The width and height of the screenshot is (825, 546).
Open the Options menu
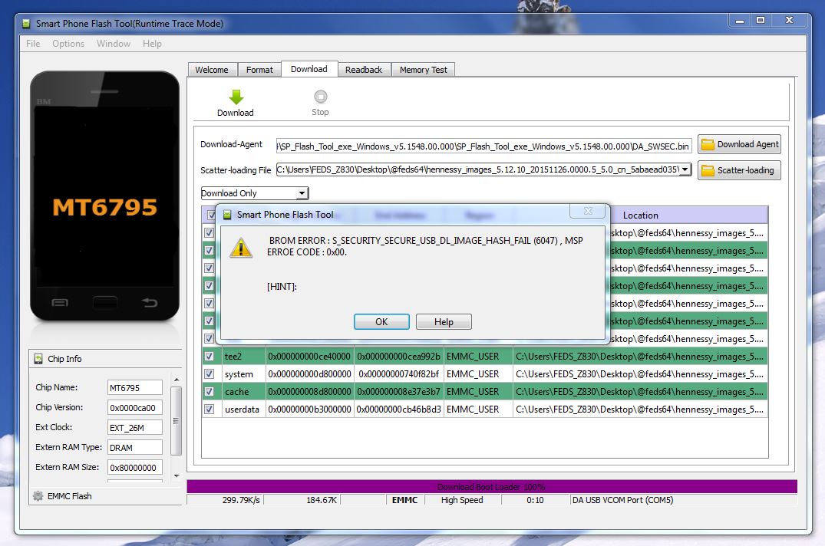click(68, 44)
